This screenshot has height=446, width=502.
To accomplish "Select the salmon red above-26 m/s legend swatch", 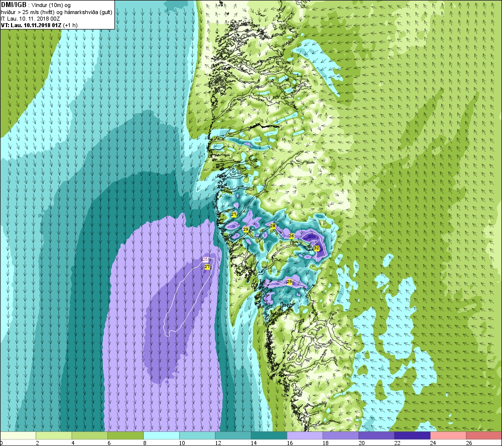I will click(484, 435).
